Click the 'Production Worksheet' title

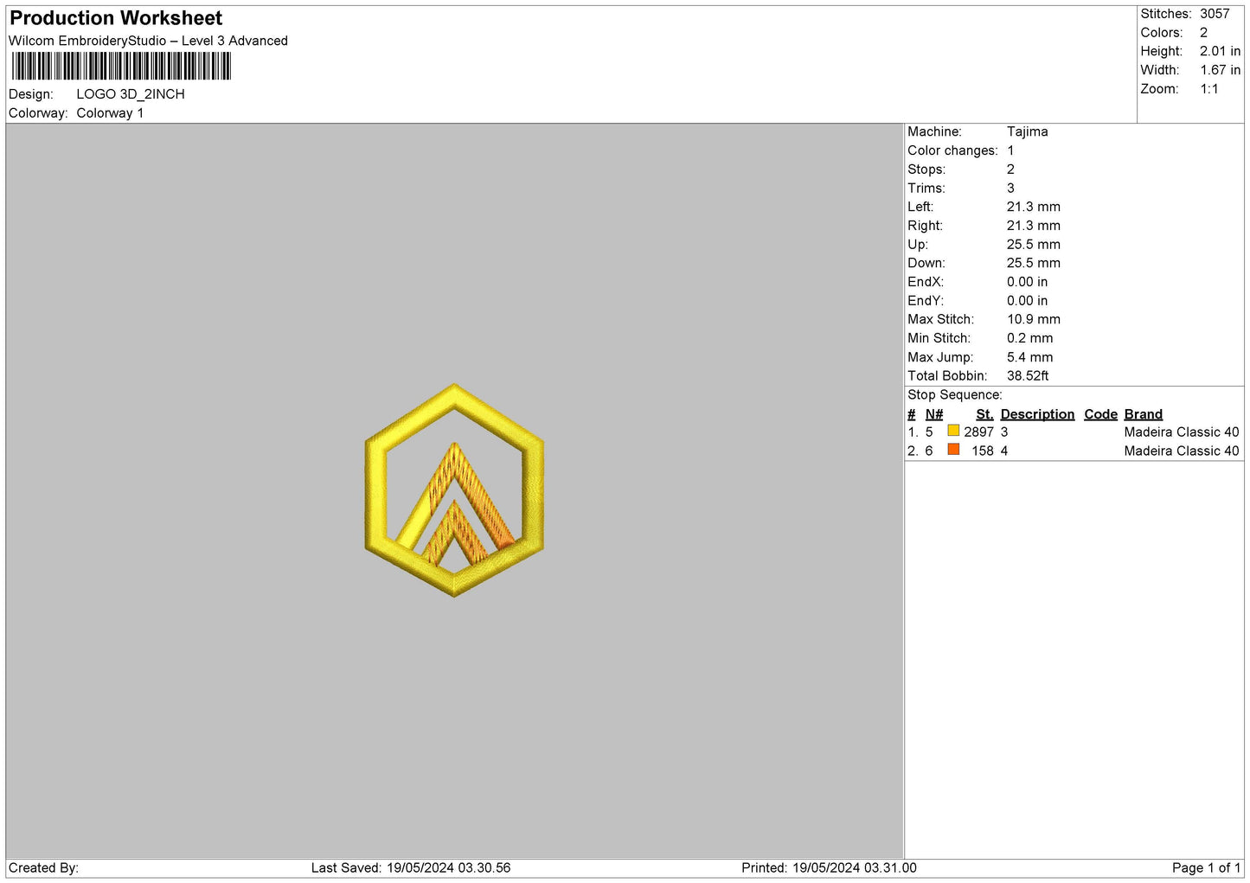coord(116,18)
